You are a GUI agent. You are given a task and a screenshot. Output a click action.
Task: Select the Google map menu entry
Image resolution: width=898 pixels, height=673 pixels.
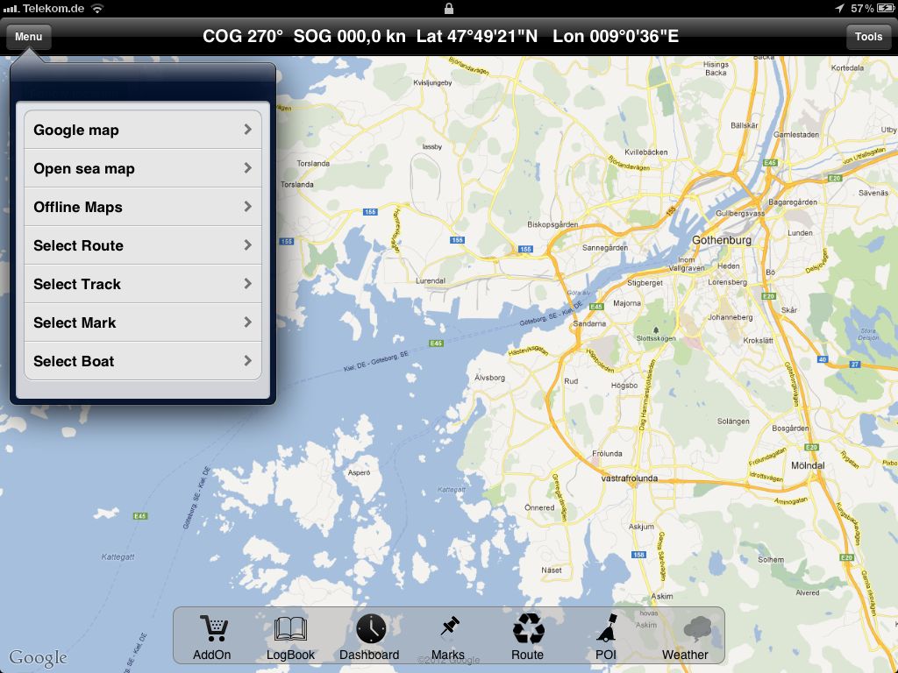click(143, 130)
